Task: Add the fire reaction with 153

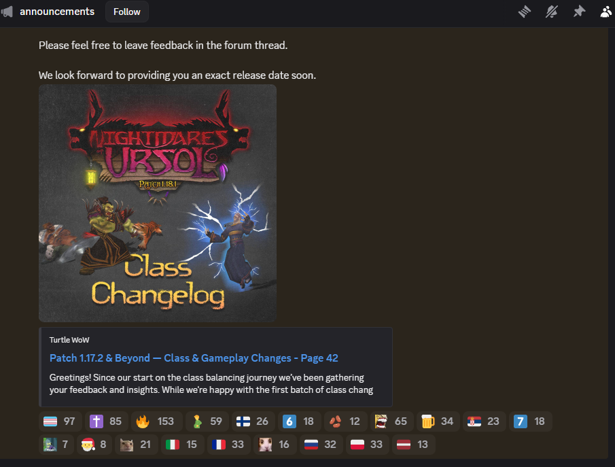Action: click(x=156, y=421)
